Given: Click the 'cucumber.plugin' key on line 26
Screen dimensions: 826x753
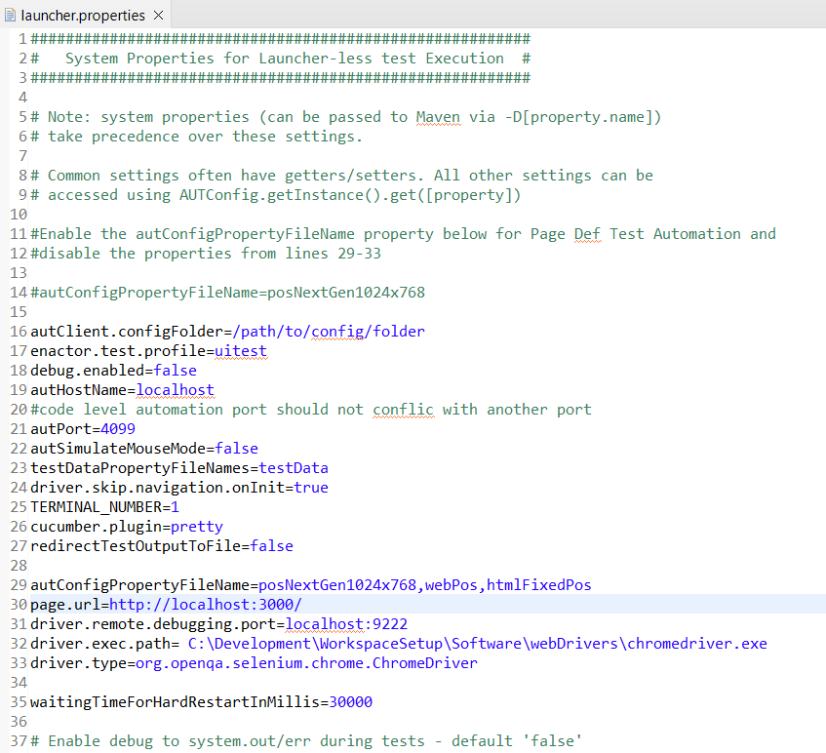Looking at the screenshot, I should pyautogui.click(x=97, y=527).
